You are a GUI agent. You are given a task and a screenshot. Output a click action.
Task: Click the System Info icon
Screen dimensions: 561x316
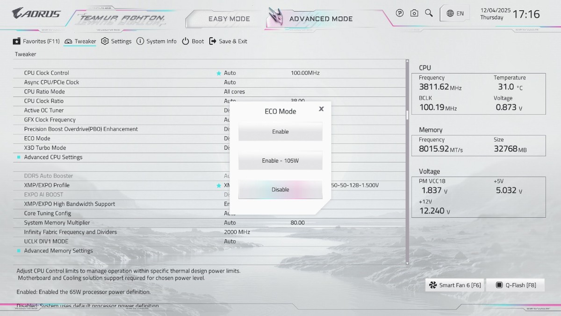click(140, 41)
